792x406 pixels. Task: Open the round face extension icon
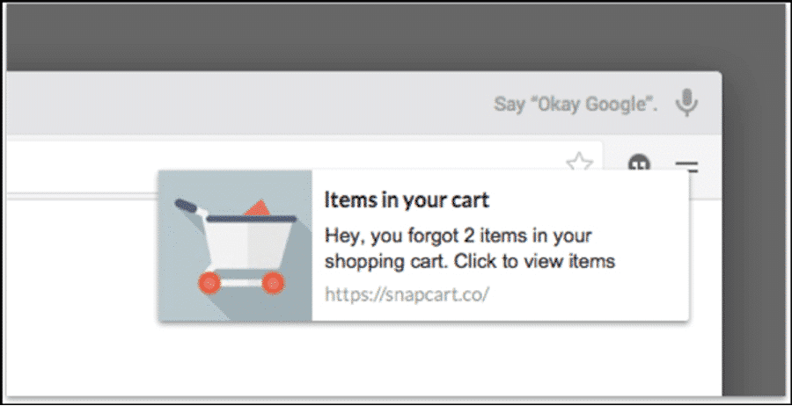pos(639,163)
